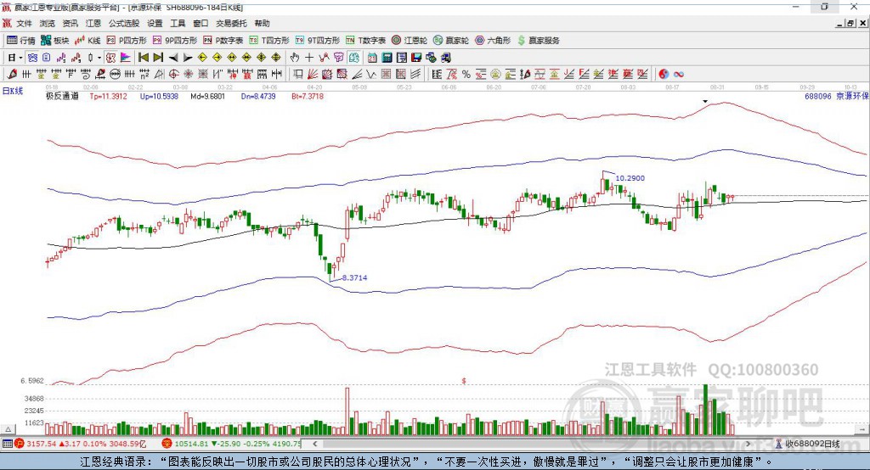
Task: Click the up-triangle button beside volume panel
Action: [8, 429]
